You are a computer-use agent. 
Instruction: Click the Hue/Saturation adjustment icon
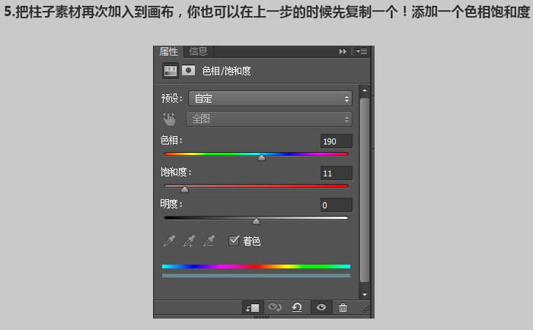[171, 71]
